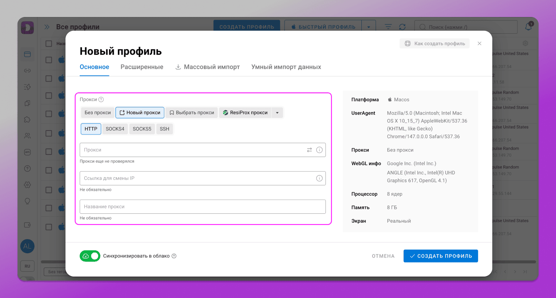Click the info icon in the Прокси field

point(319,150)
